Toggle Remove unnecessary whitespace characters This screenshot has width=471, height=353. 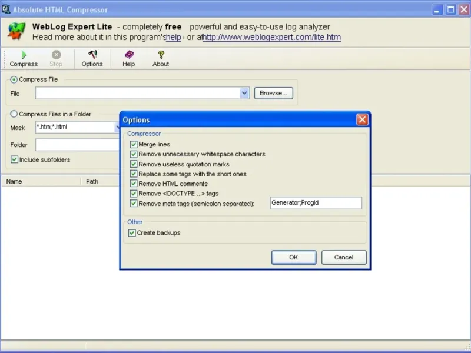(x=134, y=154)
